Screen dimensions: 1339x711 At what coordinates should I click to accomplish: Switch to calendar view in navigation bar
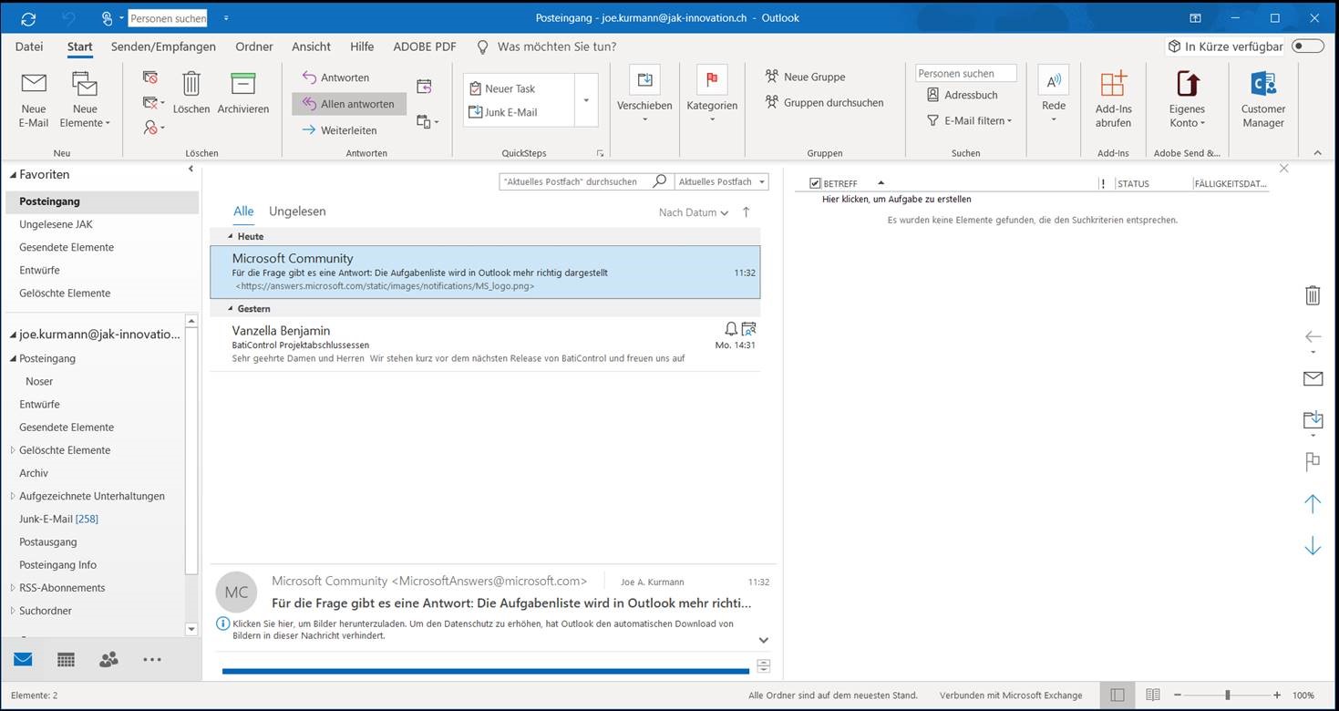[66, 660]
